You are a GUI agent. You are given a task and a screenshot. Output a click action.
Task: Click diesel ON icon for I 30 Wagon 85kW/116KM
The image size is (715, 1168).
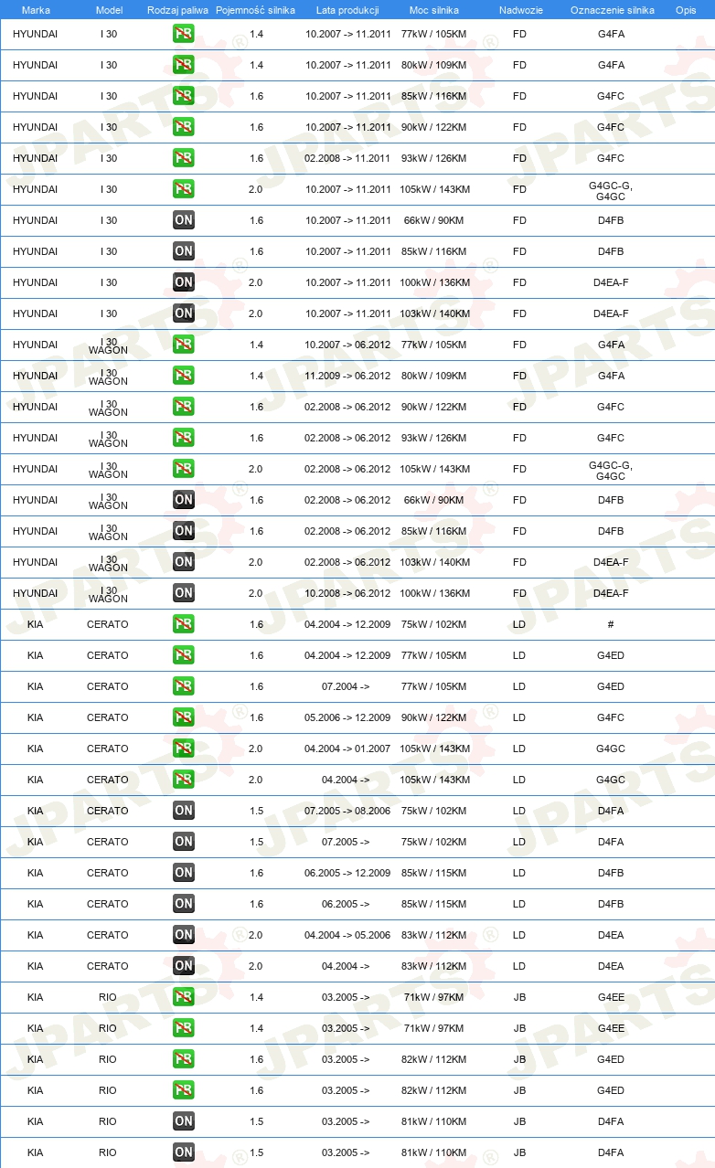point(183,531)
